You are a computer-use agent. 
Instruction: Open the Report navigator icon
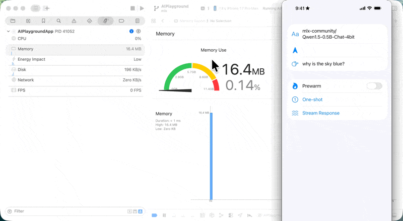click(x=137, y=21)
